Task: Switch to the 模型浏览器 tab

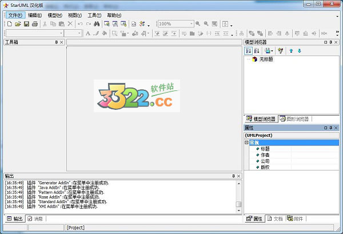Action: tap(261, 119)
